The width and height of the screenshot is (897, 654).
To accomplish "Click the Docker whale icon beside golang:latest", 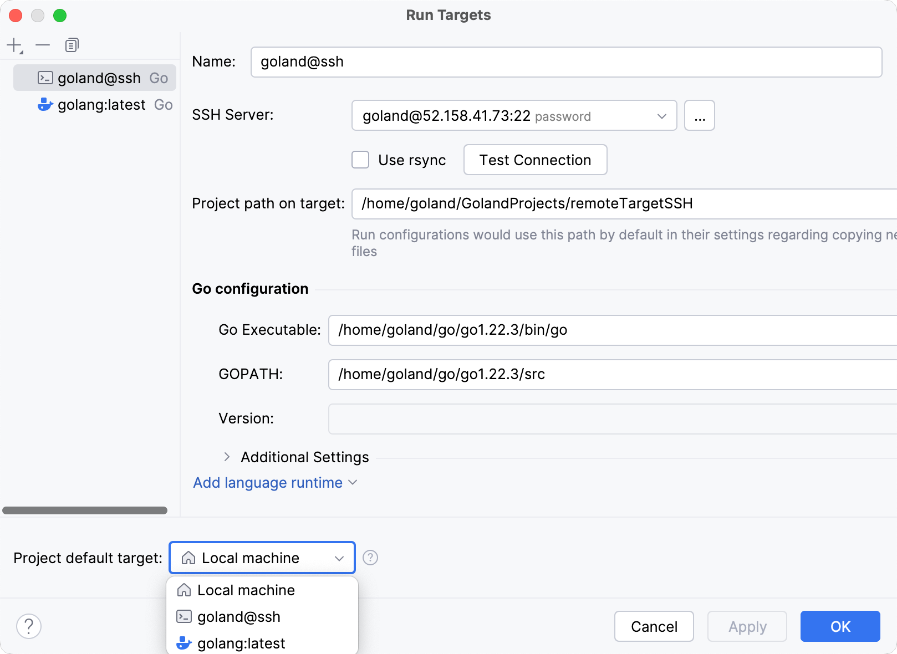I will point(45,104).
